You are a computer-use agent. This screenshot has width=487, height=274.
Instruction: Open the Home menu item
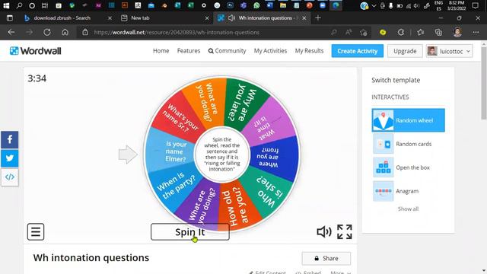[x=161, y=51]
